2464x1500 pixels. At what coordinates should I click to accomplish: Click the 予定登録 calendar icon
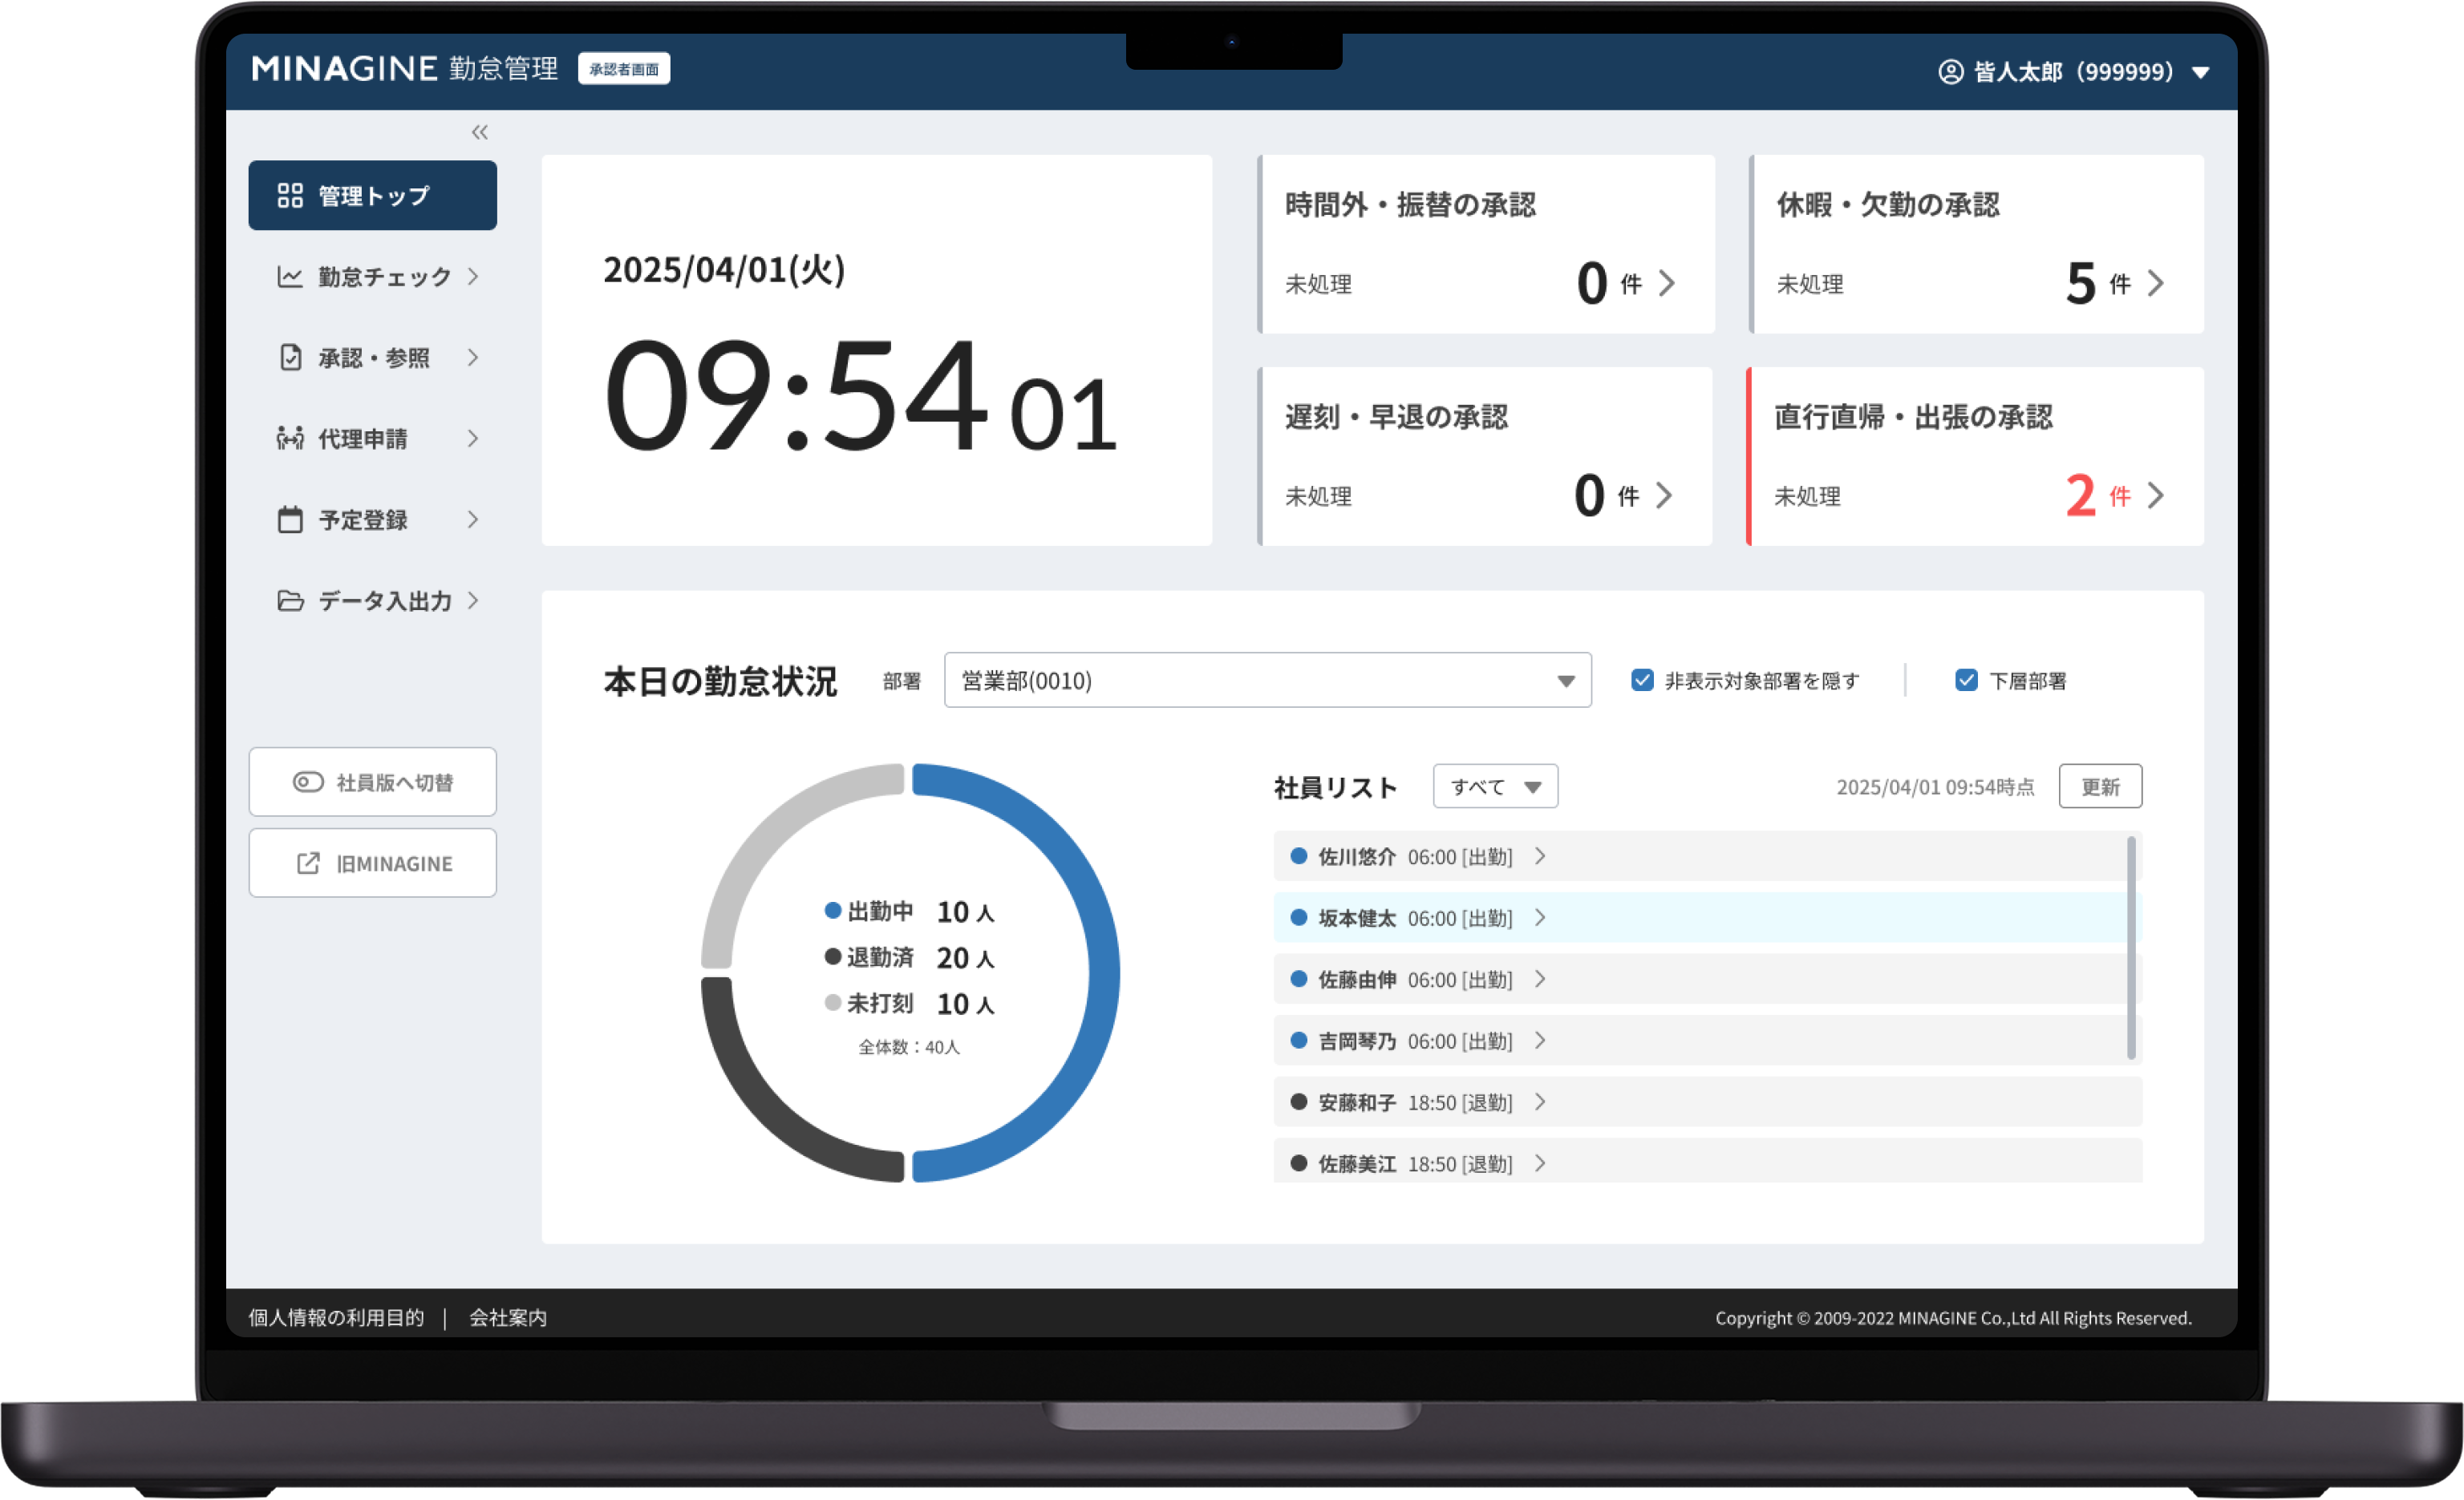coord(290,520)
